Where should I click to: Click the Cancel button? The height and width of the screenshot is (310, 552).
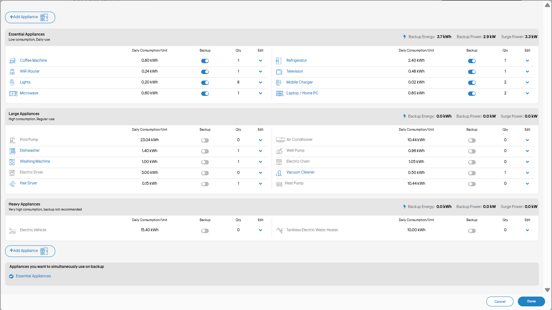click(x=500, y=301)
